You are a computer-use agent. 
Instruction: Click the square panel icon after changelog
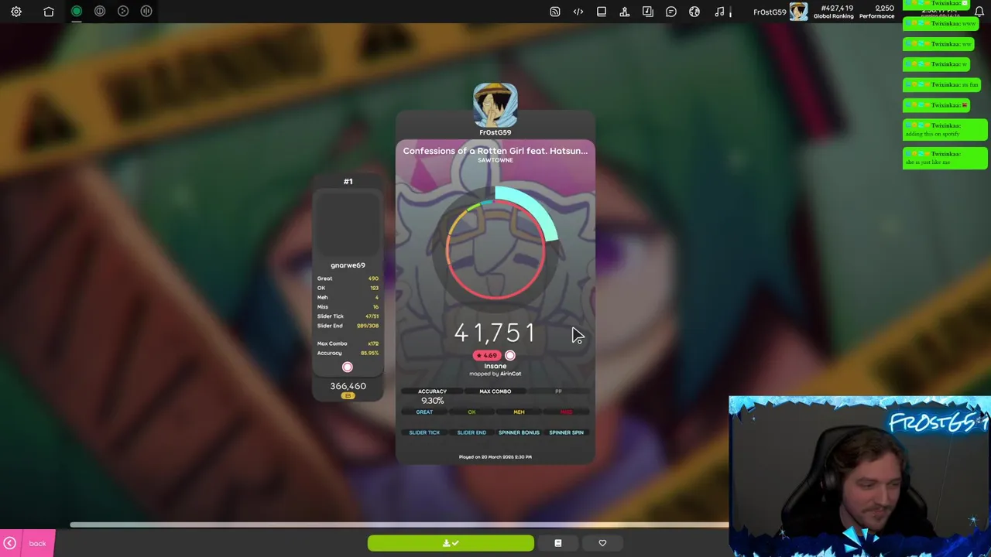click(602, 12)
